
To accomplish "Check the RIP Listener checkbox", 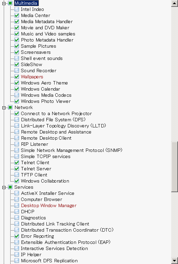I will click(17, 144).
